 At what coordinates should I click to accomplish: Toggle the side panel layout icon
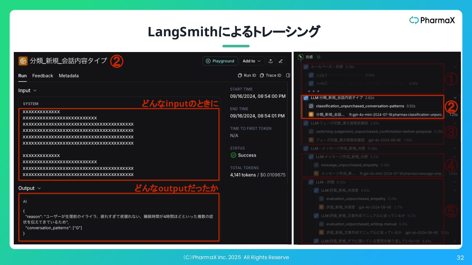(x=288, y=76)
